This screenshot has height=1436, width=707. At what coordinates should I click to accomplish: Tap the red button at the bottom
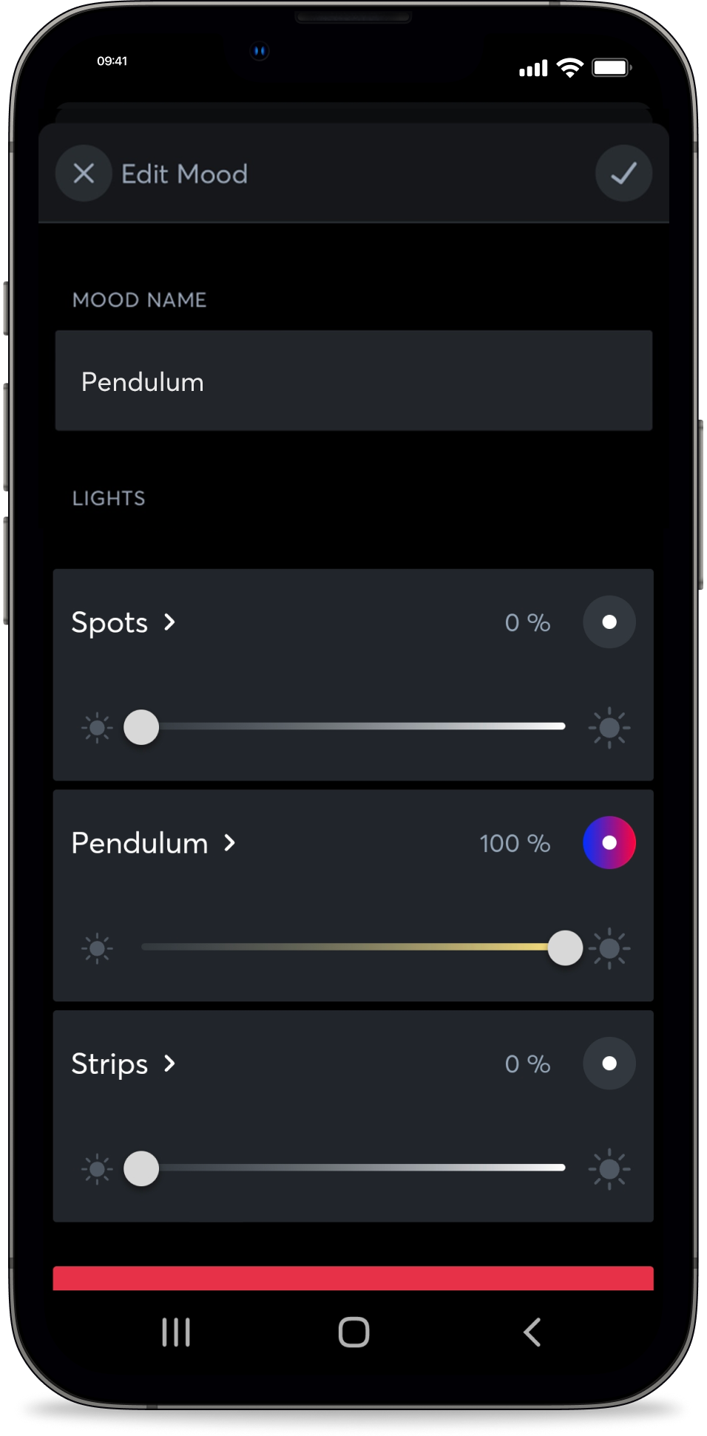point(353,1279)
